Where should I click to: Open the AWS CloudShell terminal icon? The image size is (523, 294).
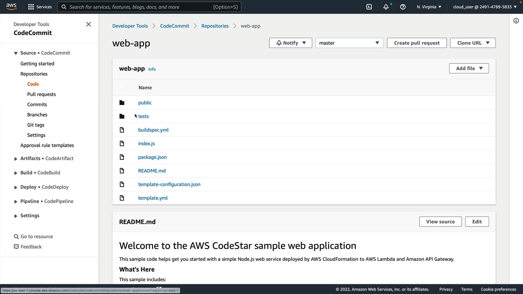click(369, 7)
